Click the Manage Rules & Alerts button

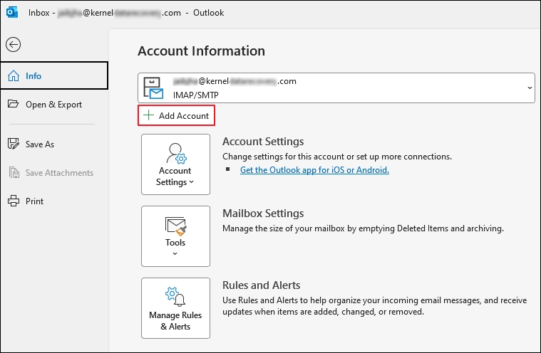pos(175,308)
